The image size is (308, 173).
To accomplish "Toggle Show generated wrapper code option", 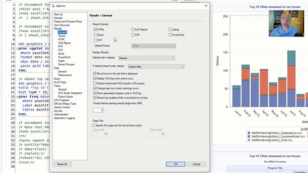I will coord(95,93).
